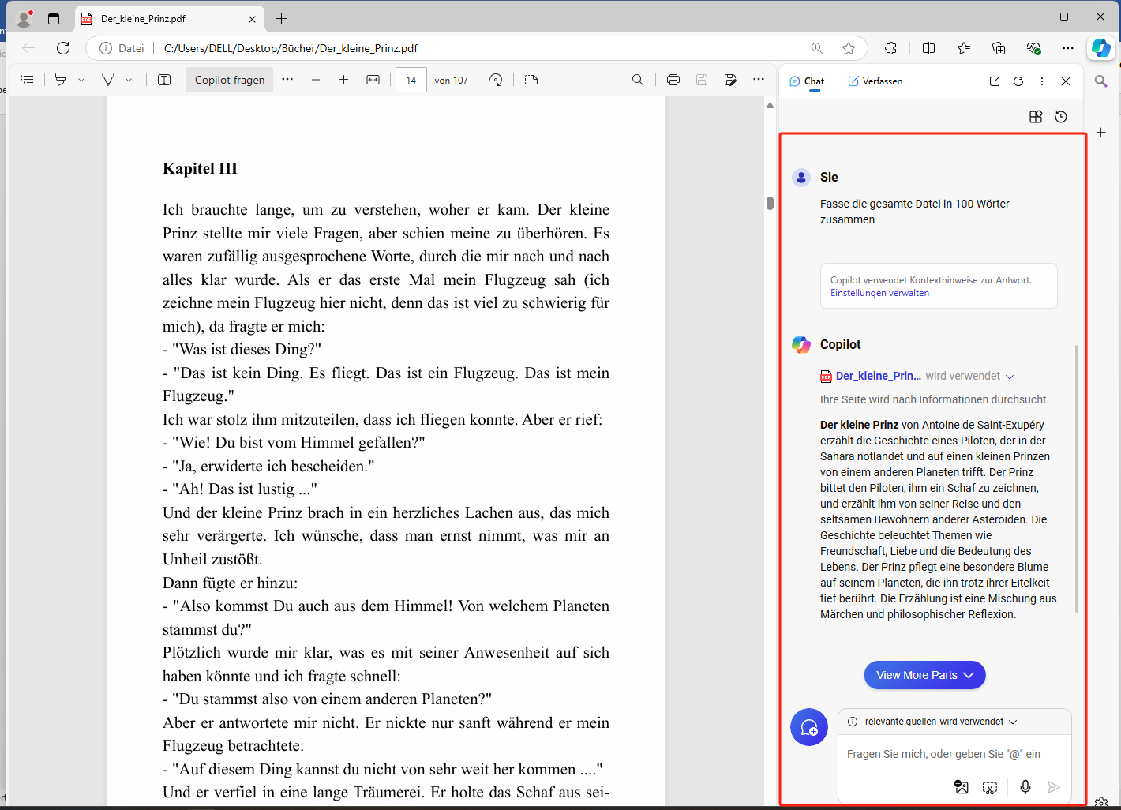The image size is (1121, 810).
Task: Open the Copilot plugins icon
Action: tap(1036, 117)
